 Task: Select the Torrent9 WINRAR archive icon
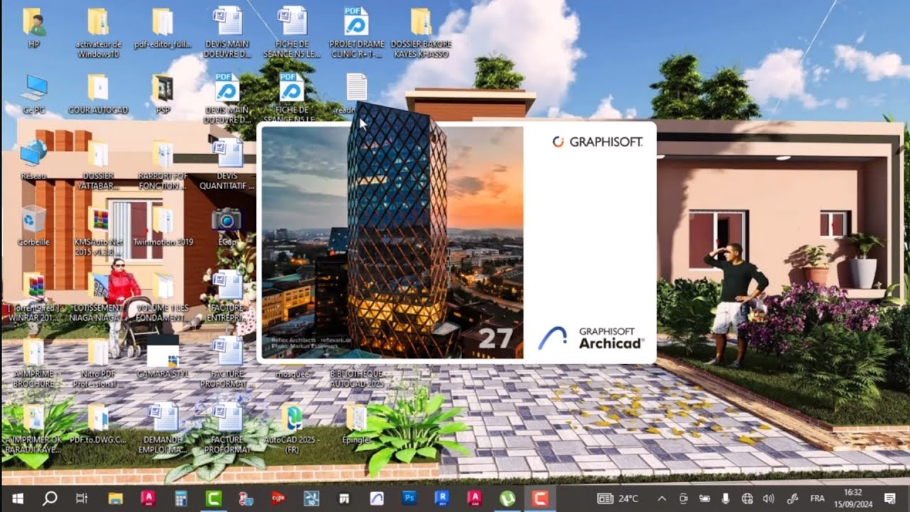coord(34,284)
